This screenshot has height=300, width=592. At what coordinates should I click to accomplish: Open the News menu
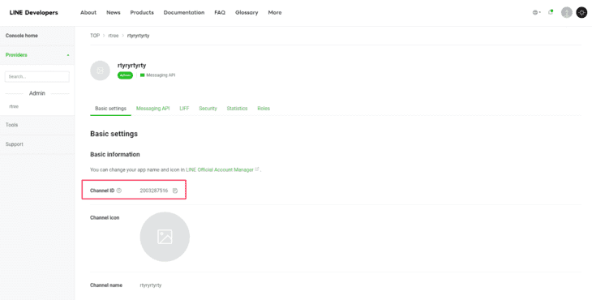[114, 12]
